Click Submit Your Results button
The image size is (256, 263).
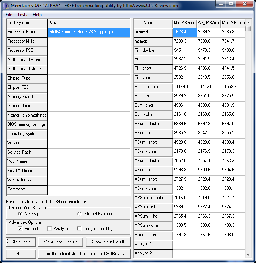click(108, 242)
